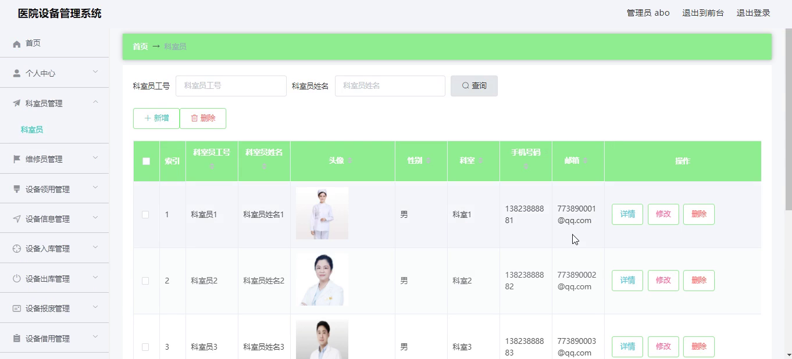This screenshot has height=359, width=792.
Task: Click the paper plane icon for 科室员管理
Action: pyautogui.click(x=17, y=103)
